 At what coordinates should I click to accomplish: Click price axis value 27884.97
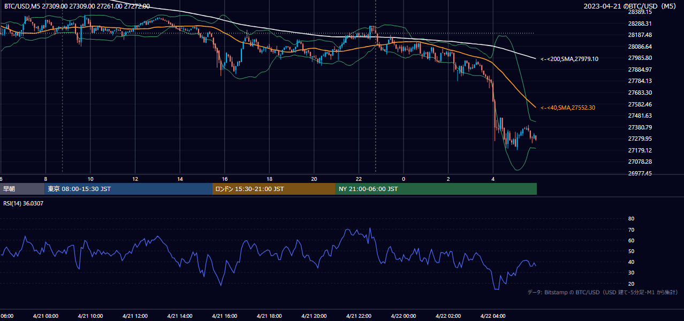pos(640,70)
